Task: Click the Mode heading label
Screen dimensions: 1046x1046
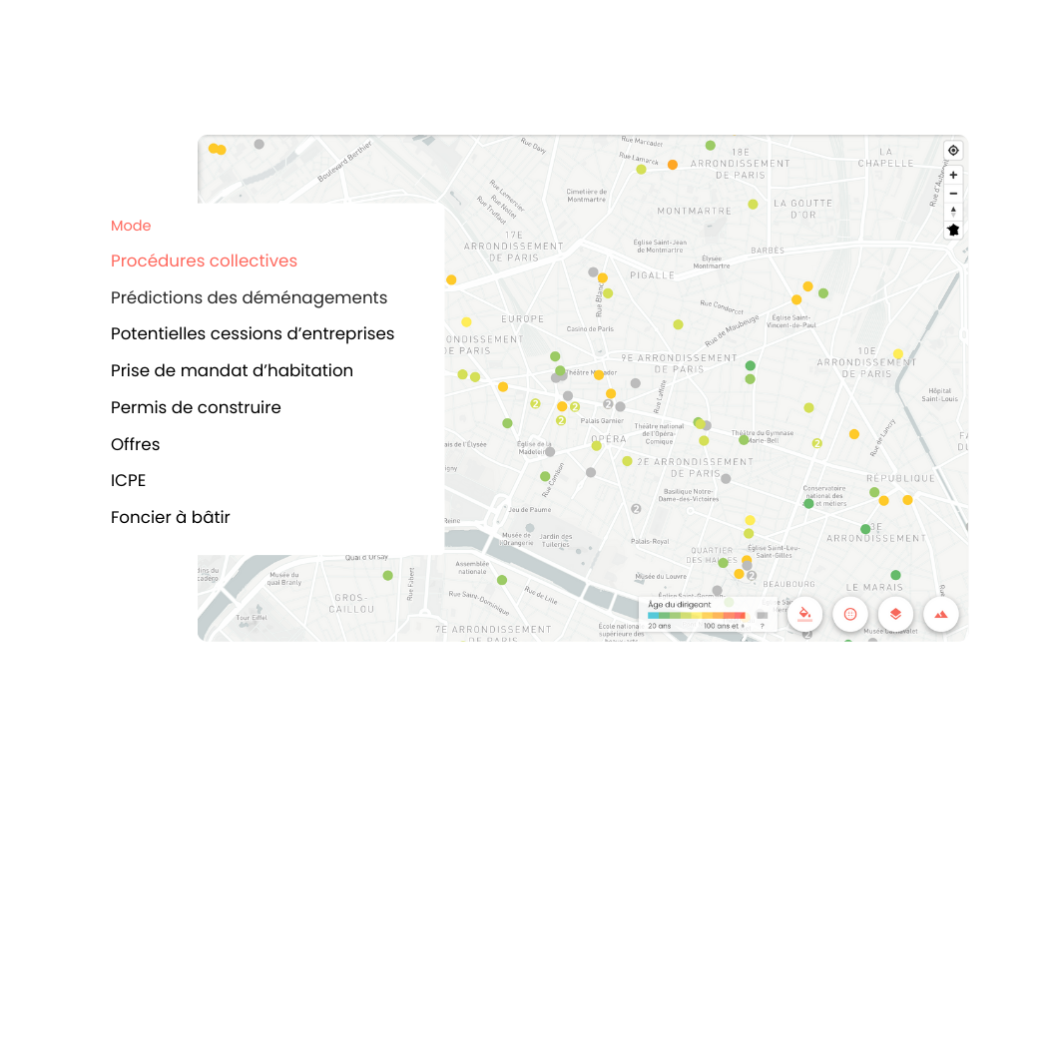Action: pyautogui.click(x=131, y=226)
